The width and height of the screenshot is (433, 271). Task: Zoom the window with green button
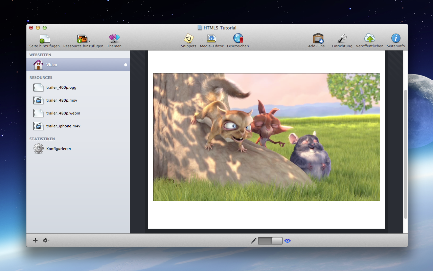[x=45, y=28]
